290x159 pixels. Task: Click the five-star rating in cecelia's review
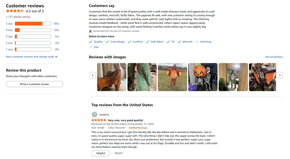pos(99,120)
